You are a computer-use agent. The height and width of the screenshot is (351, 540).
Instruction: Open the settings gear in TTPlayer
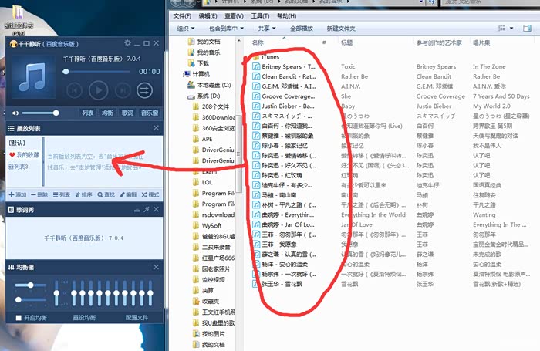tap(128, 43)
